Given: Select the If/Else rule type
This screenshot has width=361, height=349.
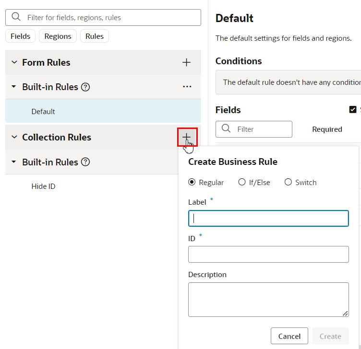Looking at the screenshot, I should [242, 182].
